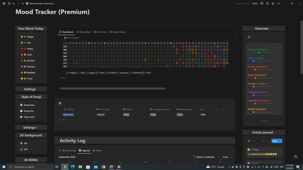Expand the Entries journal view chevron

pyautogui.click(x=253, y=141)
